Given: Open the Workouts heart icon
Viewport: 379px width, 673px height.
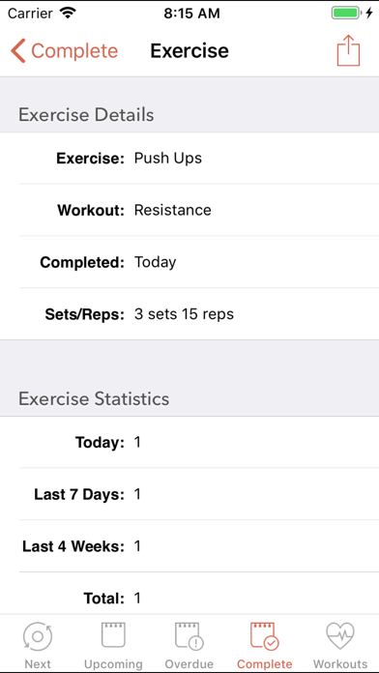Looking at the screenshot, I should pyautogui.click(x=340, y=635).
